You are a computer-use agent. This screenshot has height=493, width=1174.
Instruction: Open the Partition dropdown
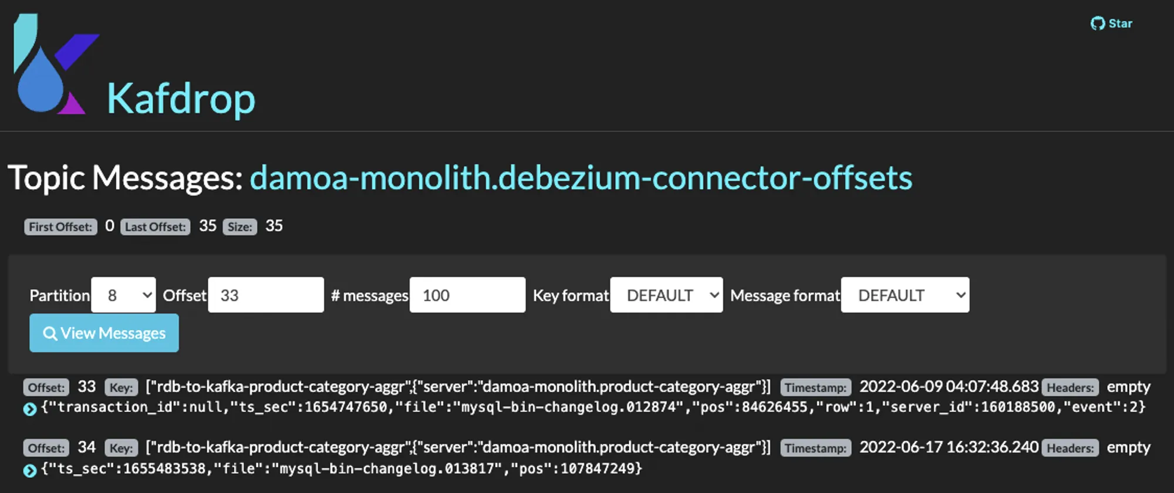124,295
